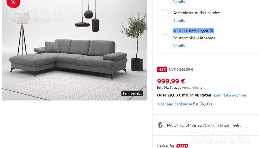Click the Sehr beliebt badge on image

132,93
